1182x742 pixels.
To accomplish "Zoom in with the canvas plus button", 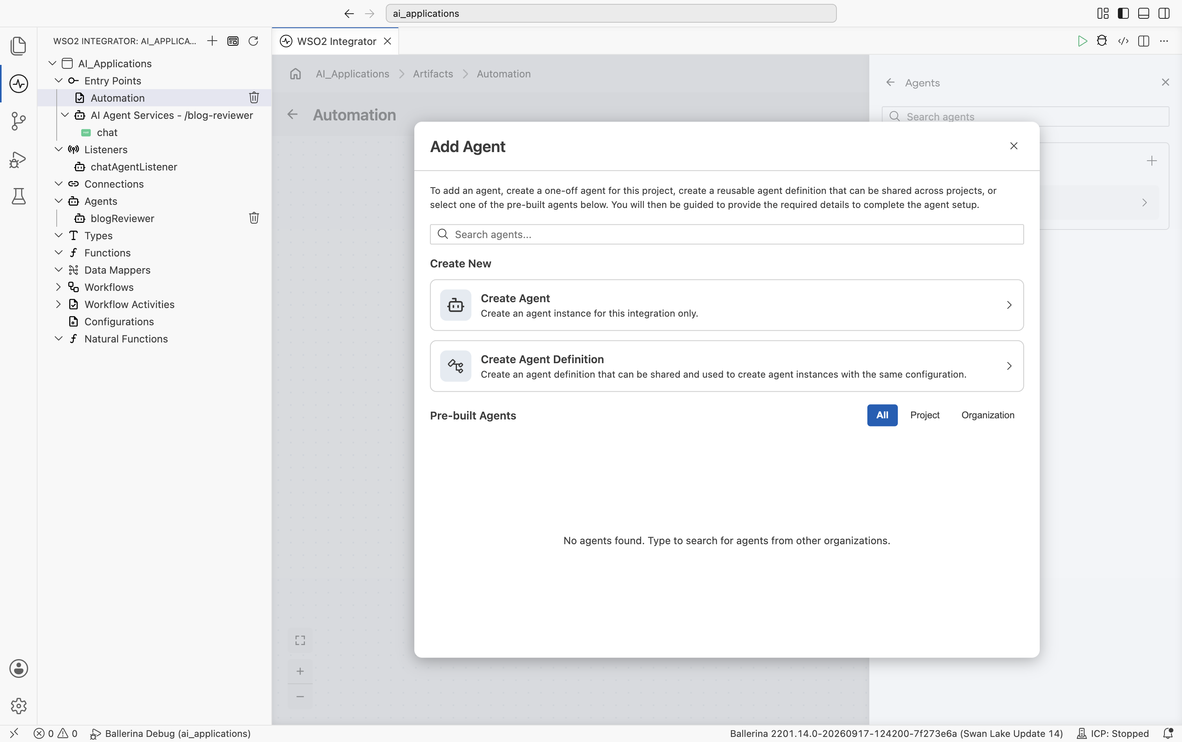I will (300, 671).
